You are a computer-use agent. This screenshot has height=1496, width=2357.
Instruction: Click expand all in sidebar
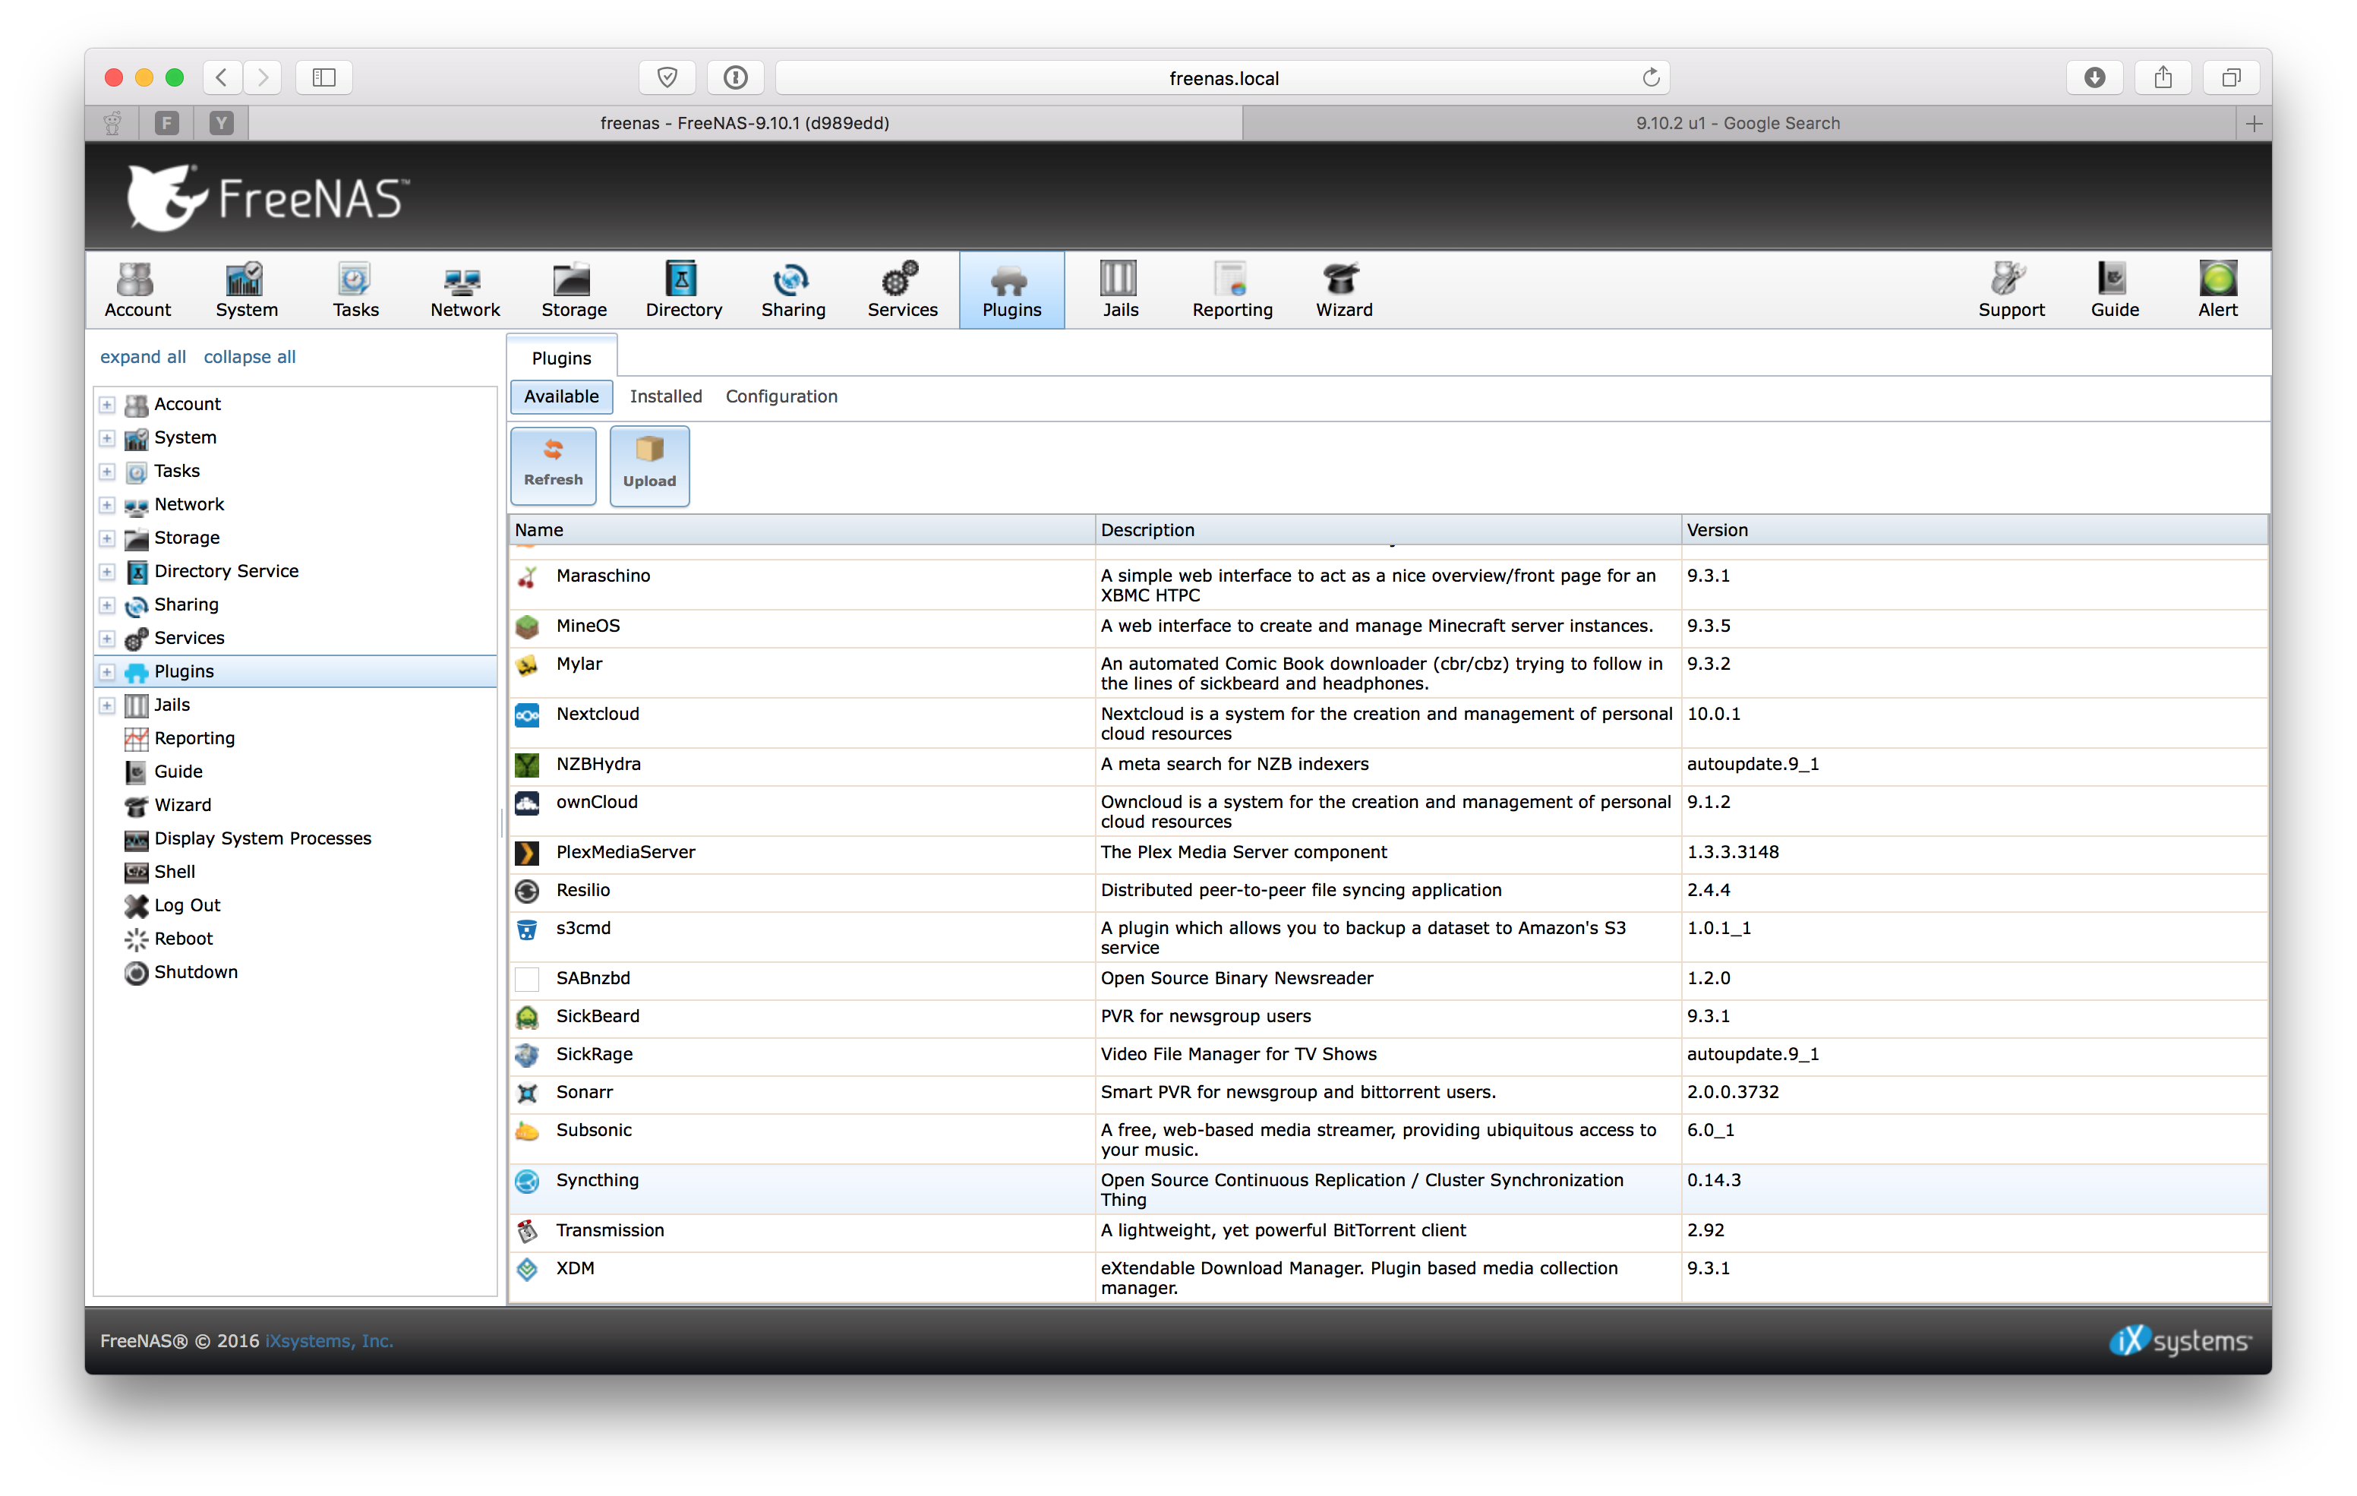tap(144, 355)
